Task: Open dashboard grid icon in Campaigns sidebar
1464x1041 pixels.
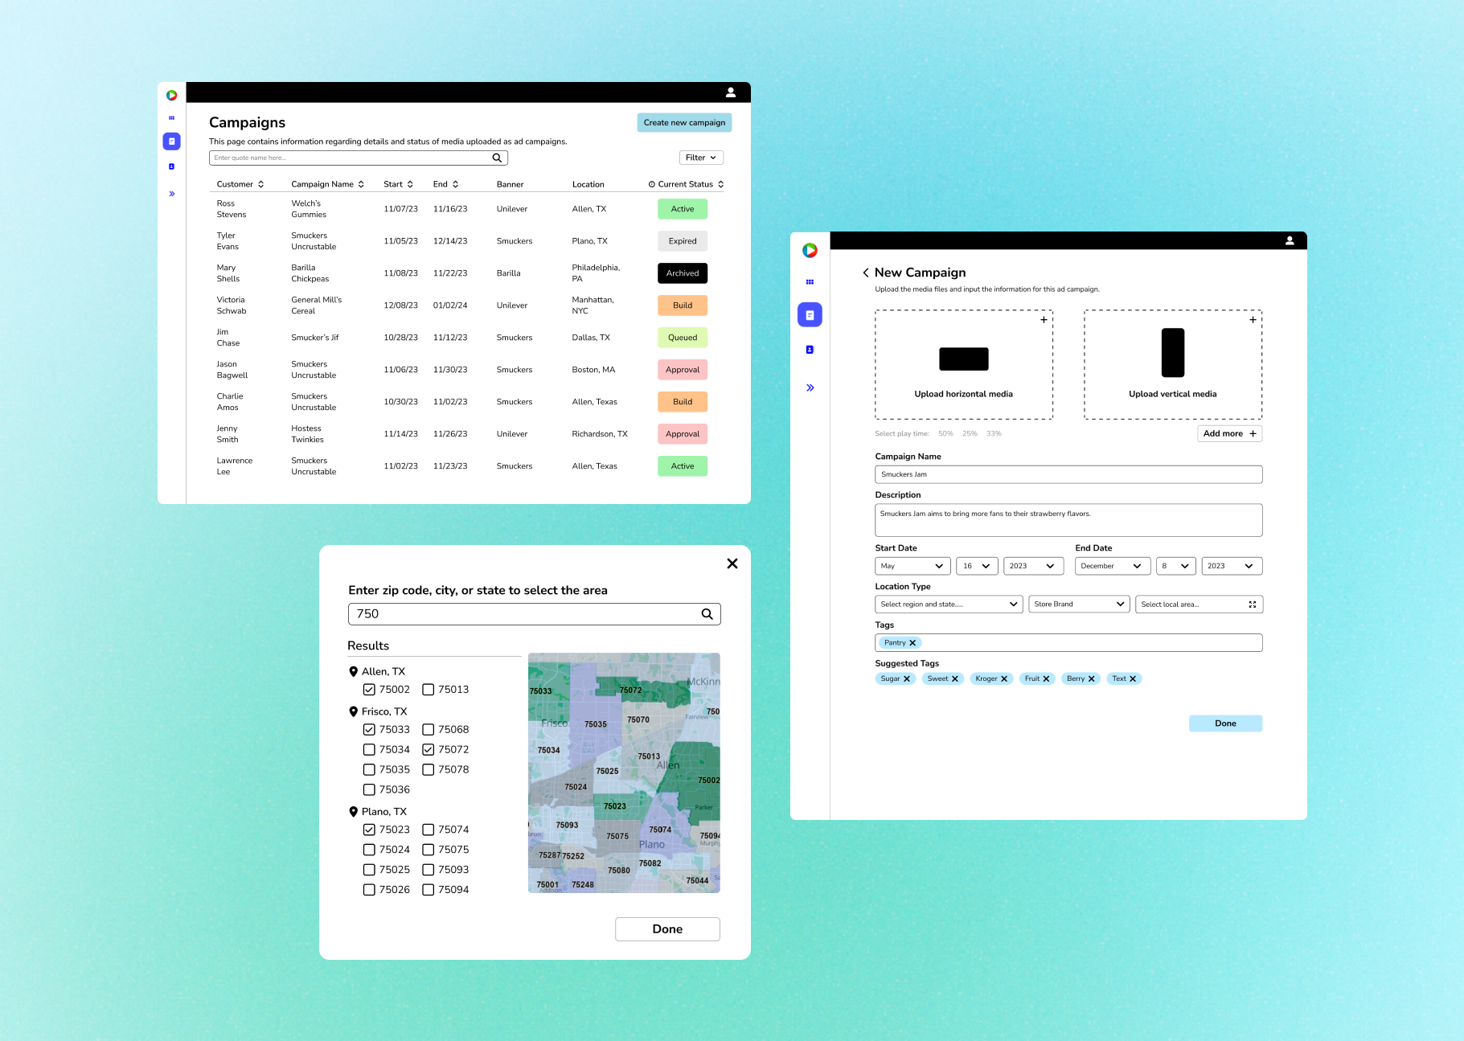Action: click(x=171, y=118)
